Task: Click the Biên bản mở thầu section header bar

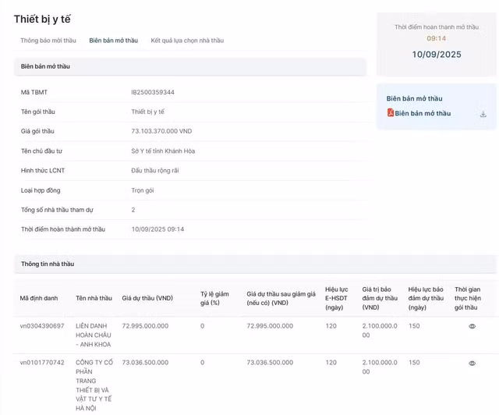Action: coord(189,67)
